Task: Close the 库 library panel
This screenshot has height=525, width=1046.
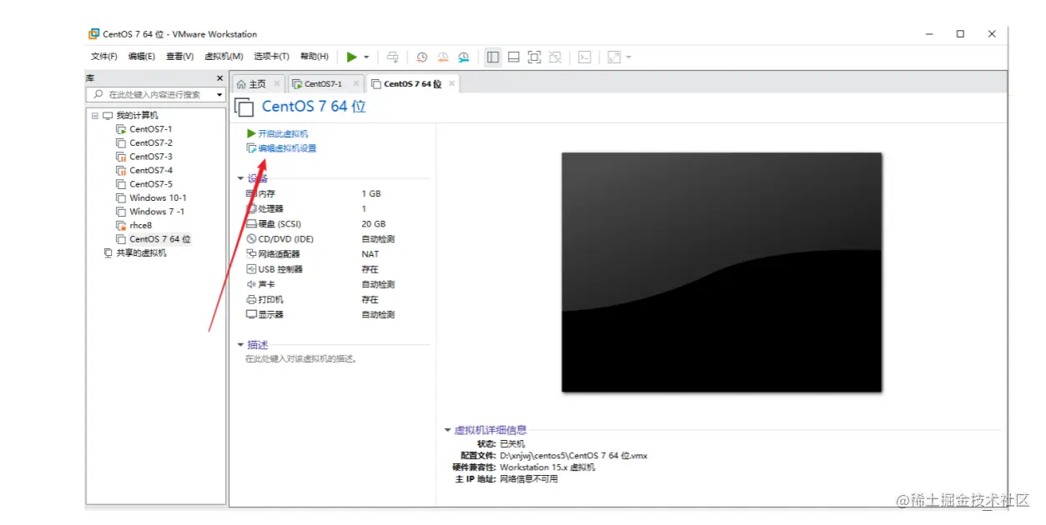Action: click(220, 78)
